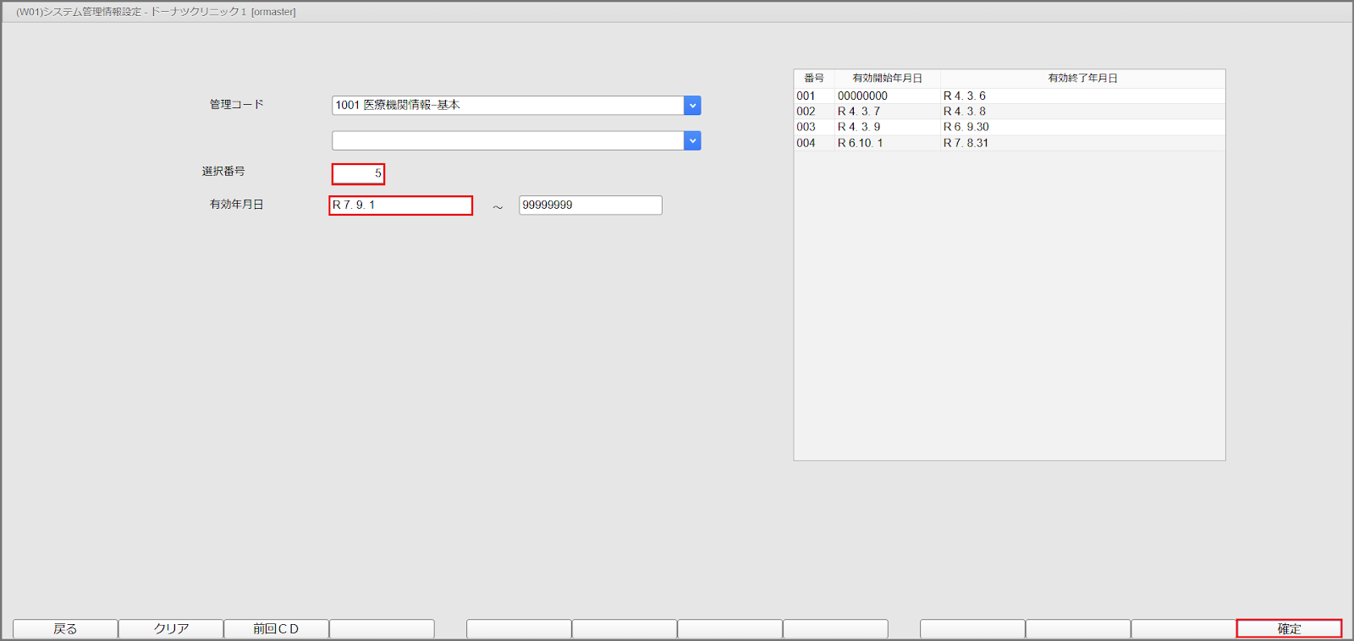Click the 1001 医療機関情報-基本 combo box

coord(507,106)
